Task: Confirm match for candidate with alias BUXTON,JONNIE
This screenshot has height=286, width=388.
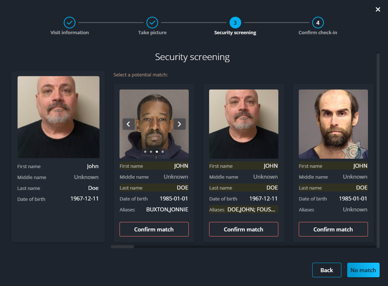Action: [154, 229]
